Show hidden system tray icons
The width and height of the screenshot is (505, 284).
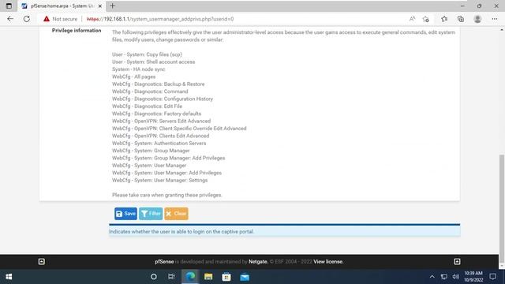(432, 277)
